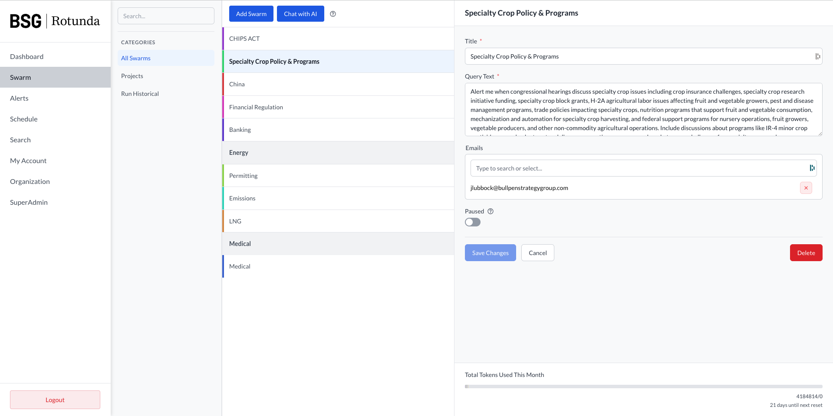Viewport: 833px width, 416px height.
Task: Go to Dashboard in the sidebar
Action: point(27,56)
